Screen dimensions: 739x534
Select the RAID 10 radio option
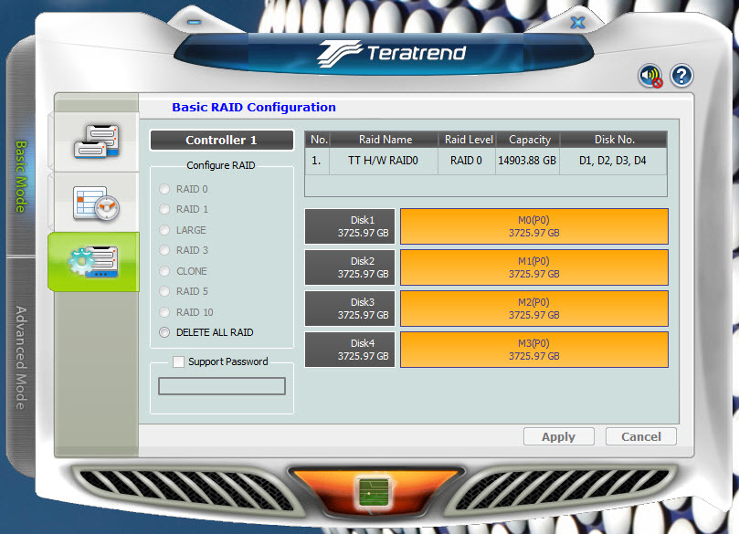coord(164,312)
